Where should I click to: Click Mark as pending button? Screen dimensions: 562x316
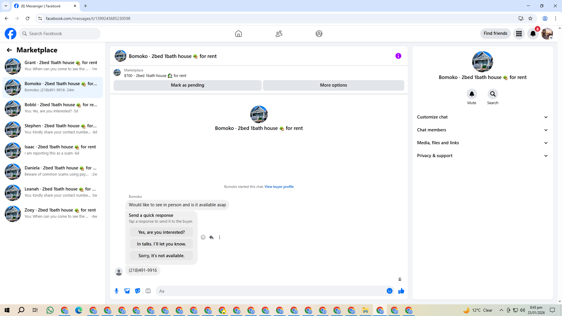click(x=188, y=85)
